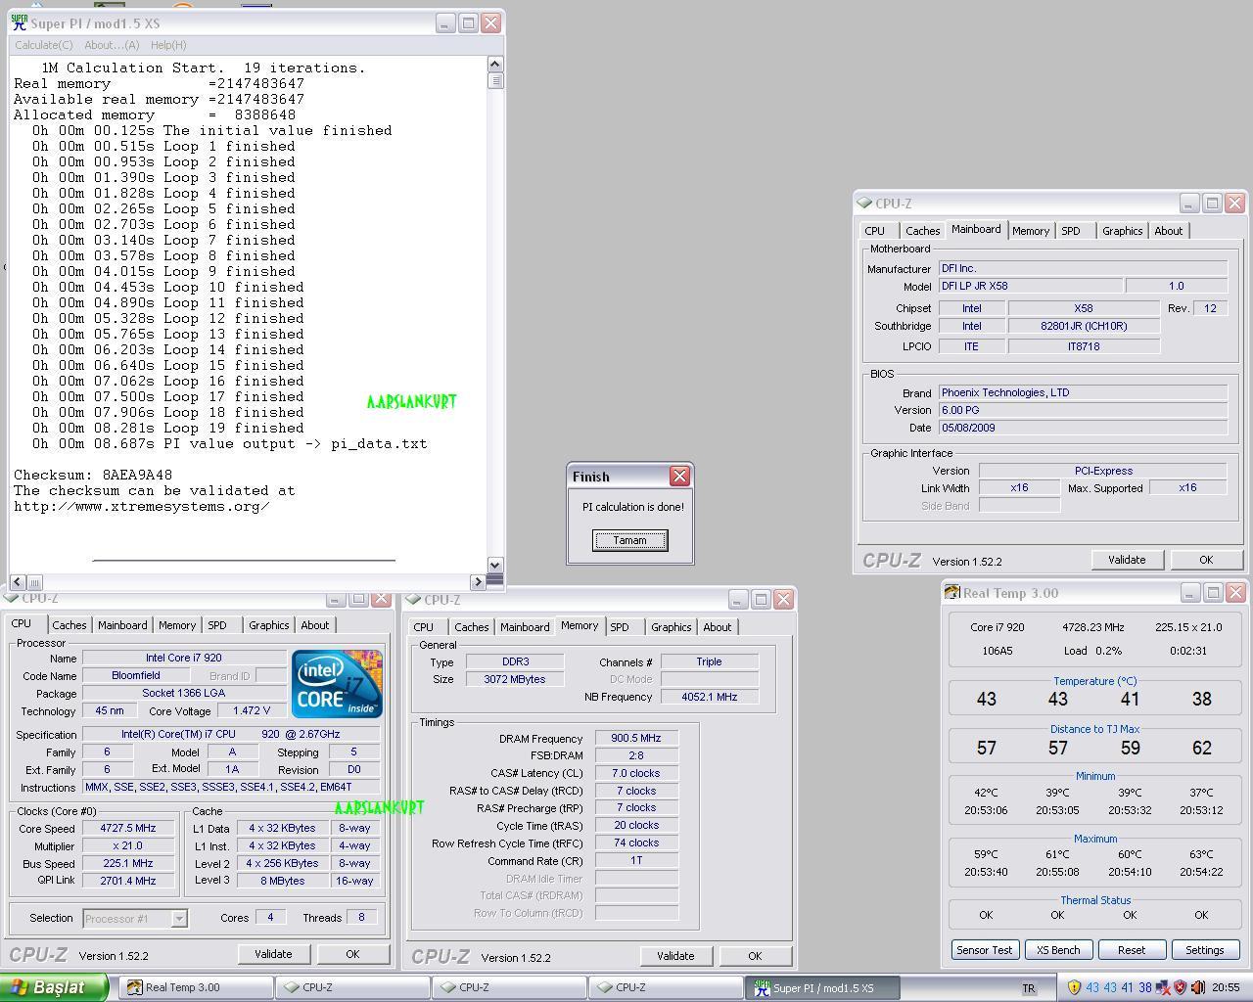Switch to Real Temp 3.00 taskbar button
This screenshot has height=1002, width=1253.
(x=196, y=988)
